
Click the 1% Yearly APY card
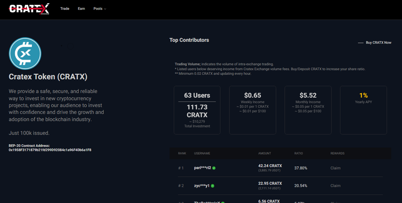(x=363, y=110)
